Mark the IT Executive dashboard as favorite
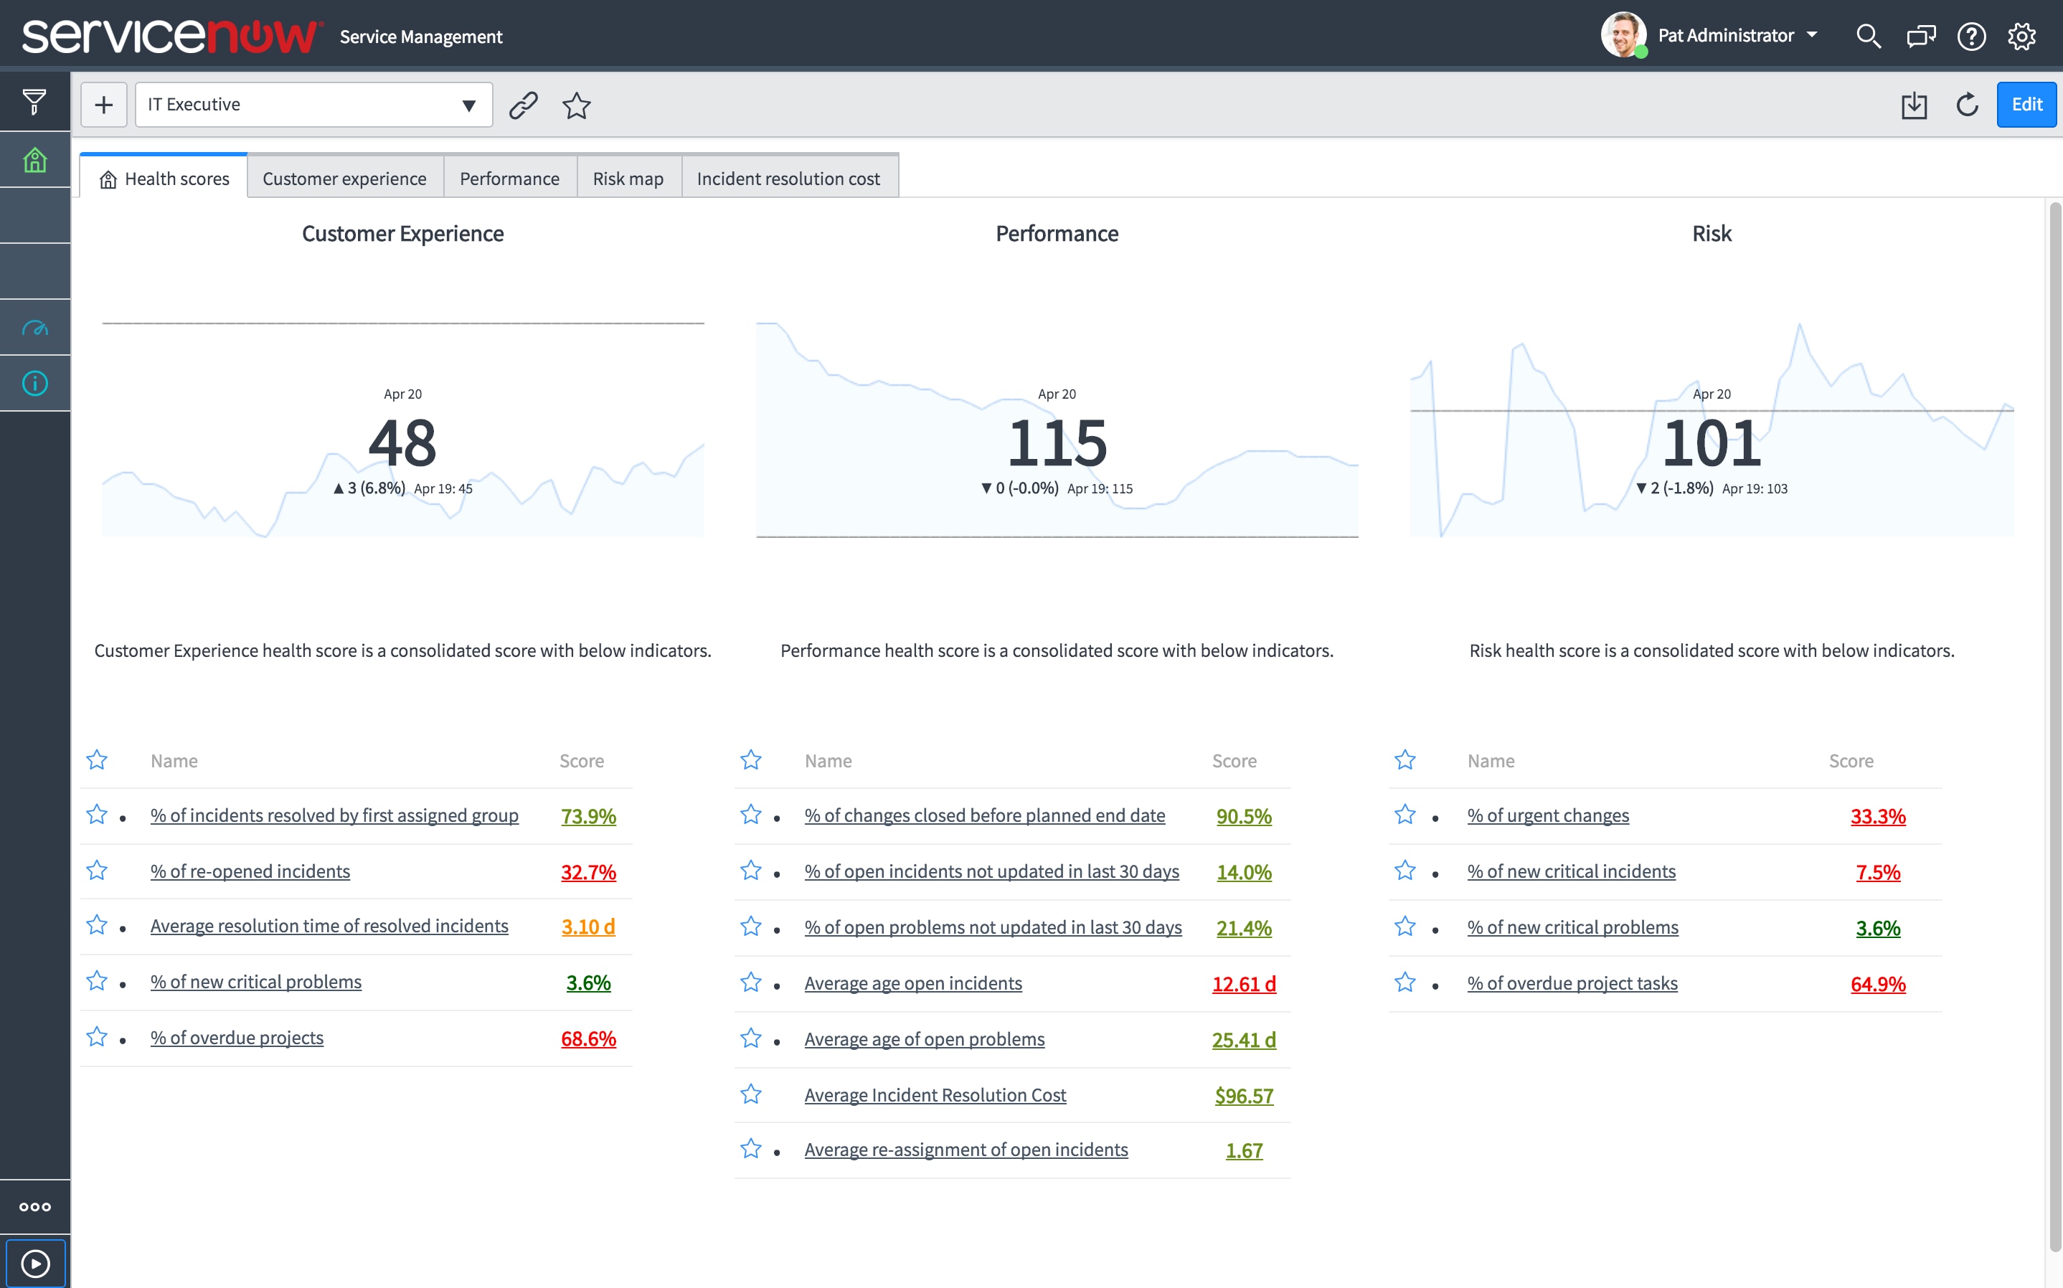Viewport: 2063px width, 1288px height. click(576, 105)
